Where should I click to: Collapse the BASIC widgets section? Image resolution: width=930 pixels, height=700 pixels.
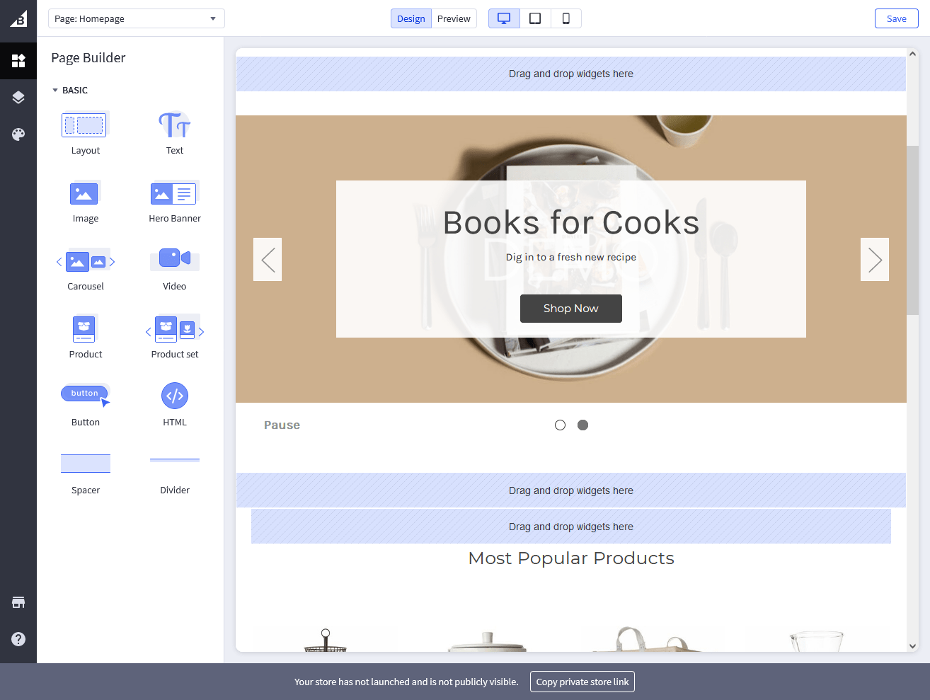(55, 91)
